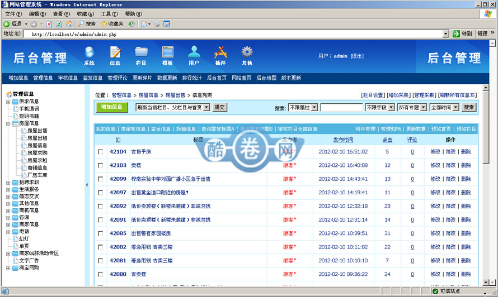Viewport: 498px width, 297px height.
Task: Click the green 增加信息 button
Action: click(x=112, y=107)
